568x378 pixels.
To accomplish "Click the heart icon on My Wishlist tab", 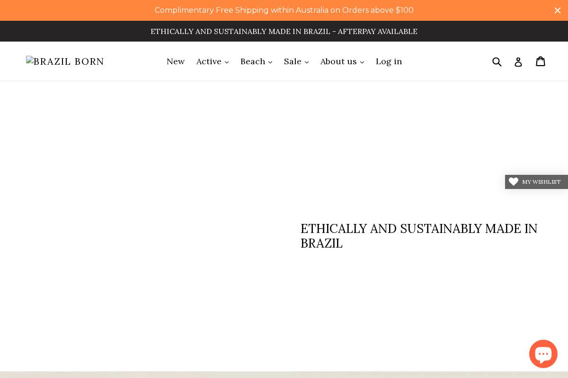I will pyautogui.click(x=514, y=182).
